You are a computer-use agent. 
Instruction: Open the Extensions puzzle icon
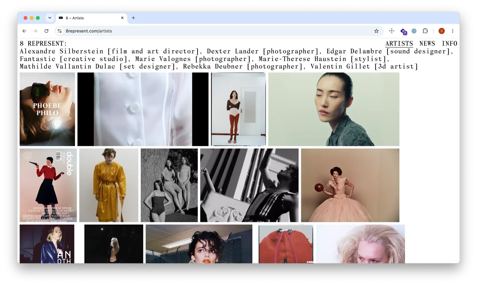pyautogui.click(x=425, y=31)
